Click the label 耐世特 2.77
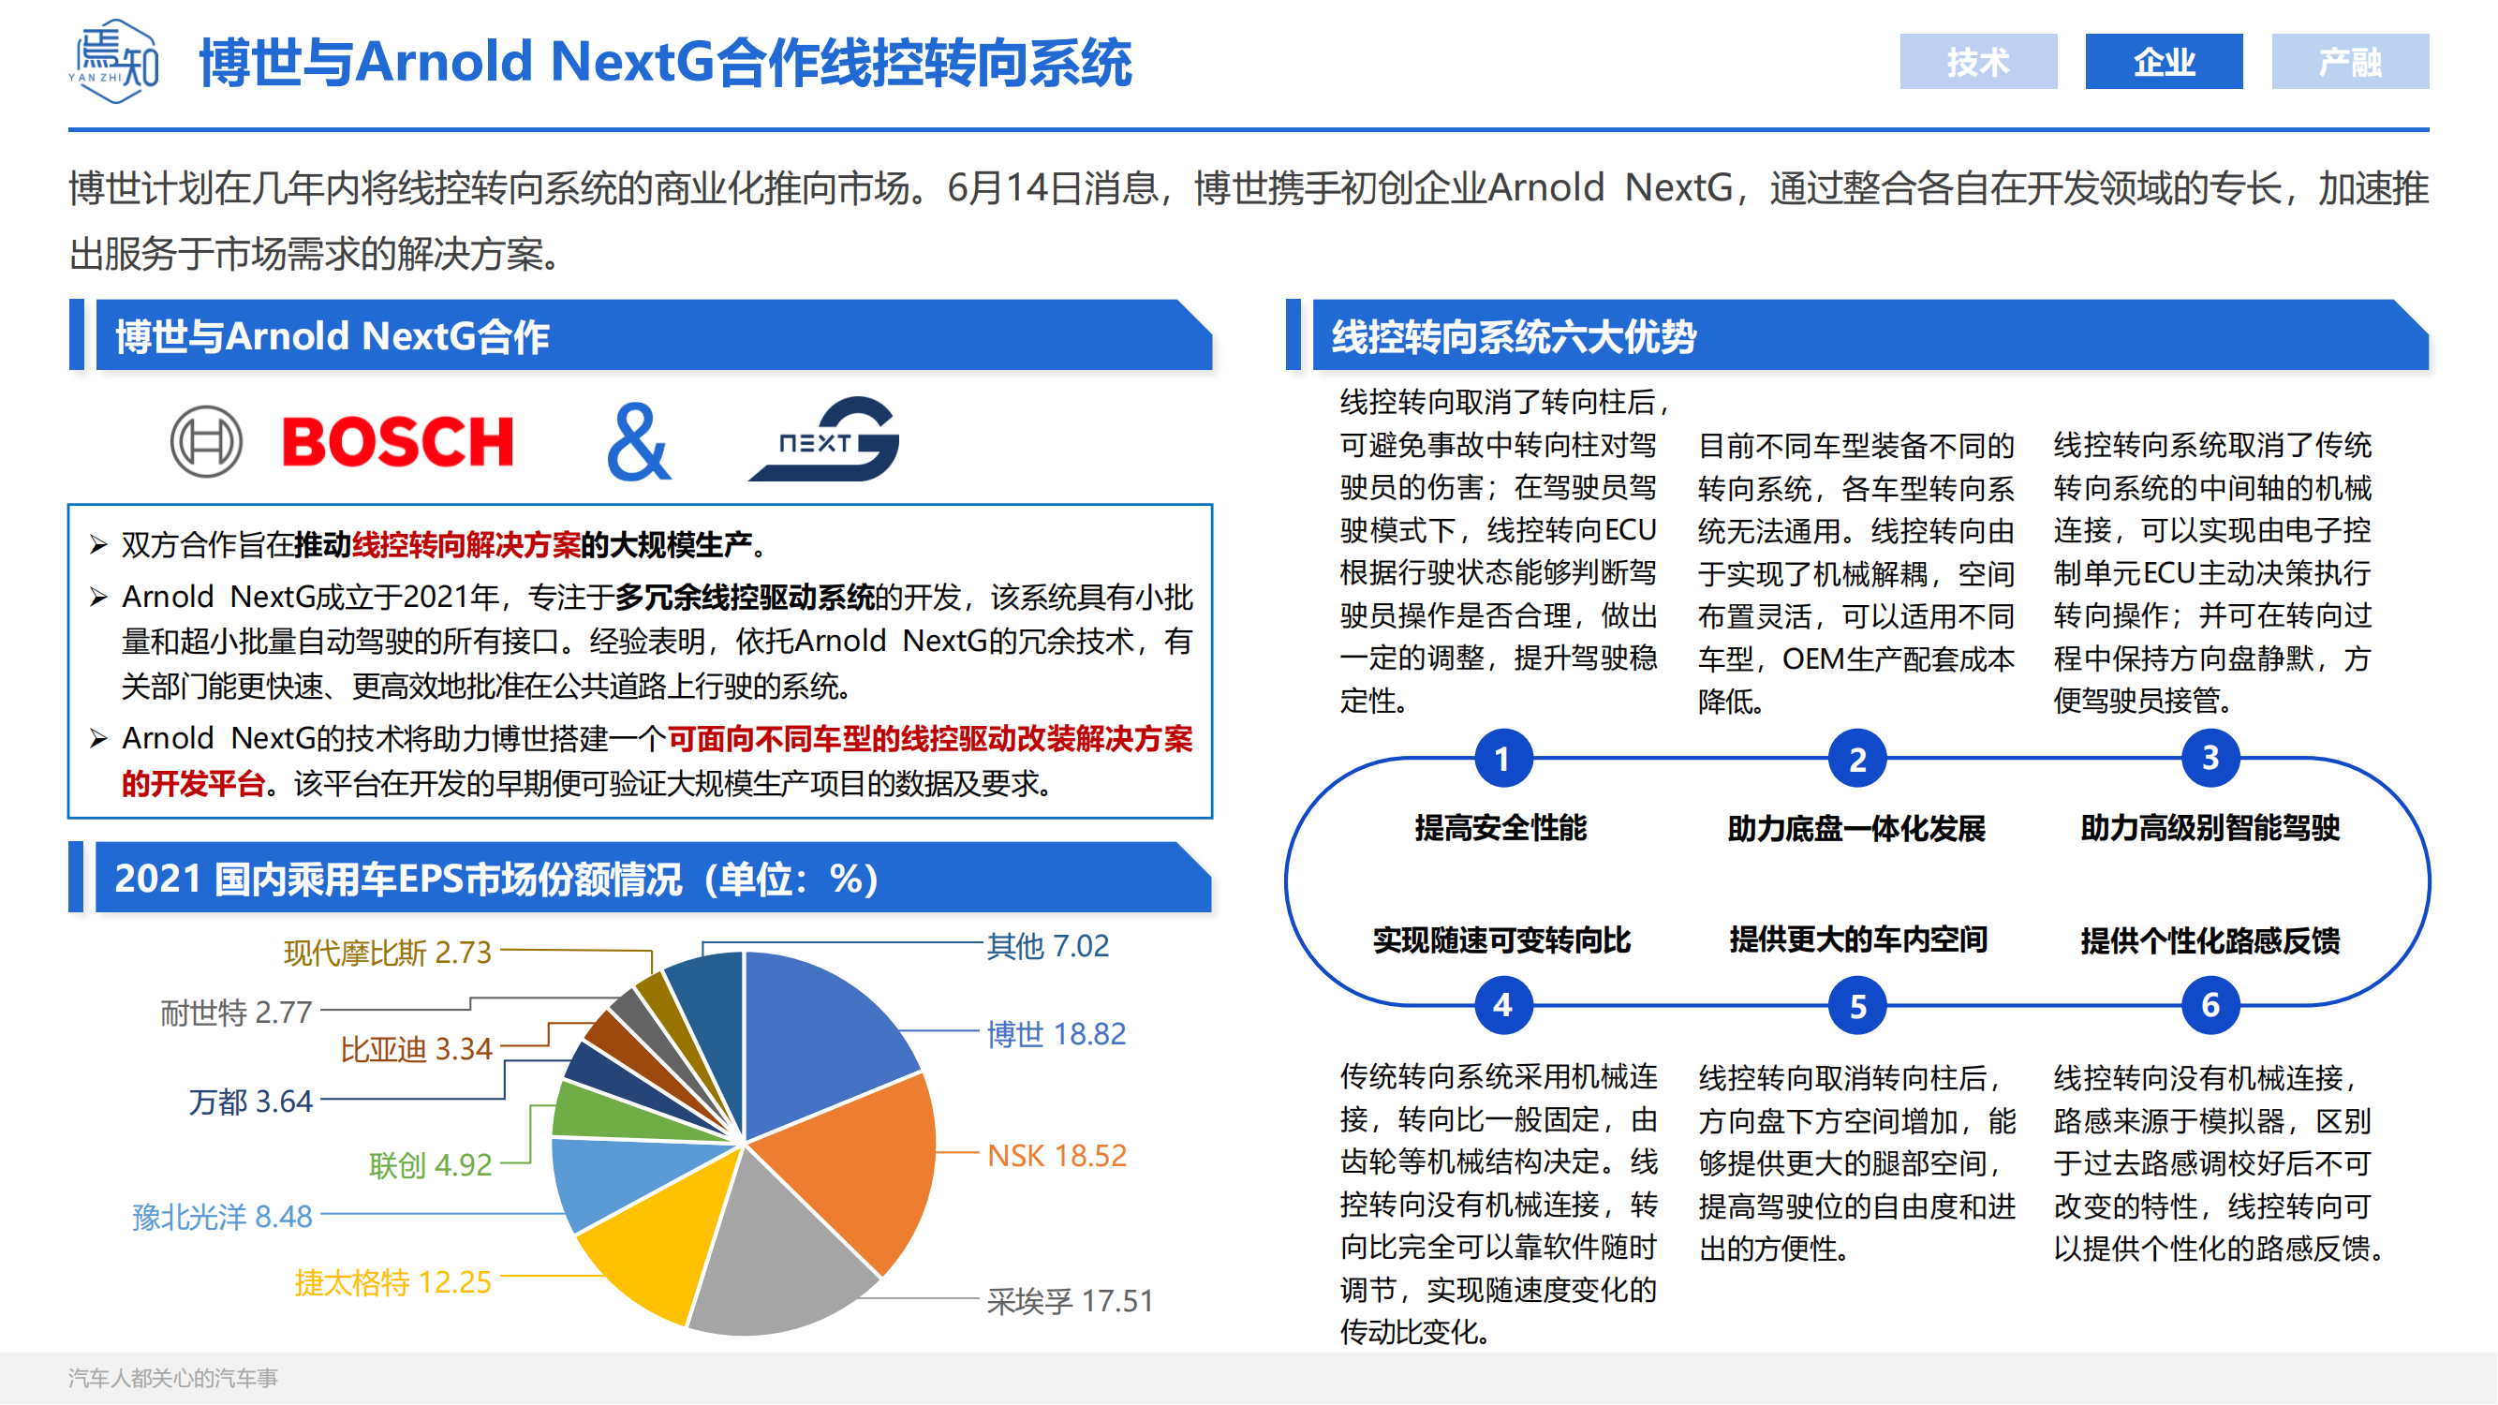The height and width of the screenshot is (1405, 2498). coord(236,1014)
